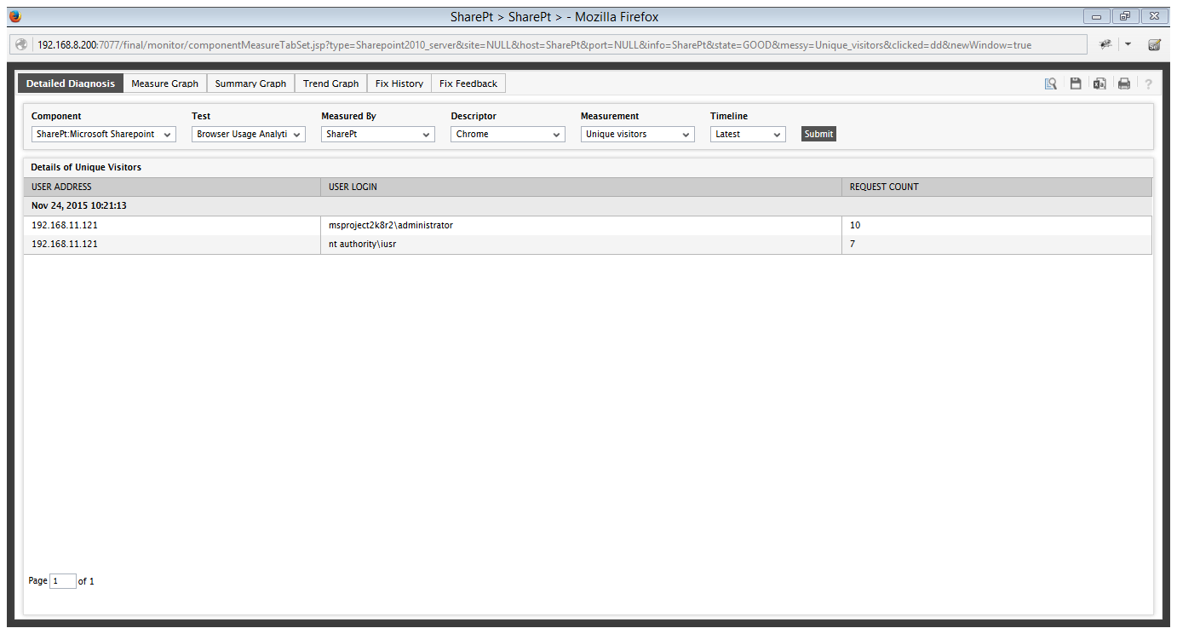Click the globe site identity icon

[21, 44]
